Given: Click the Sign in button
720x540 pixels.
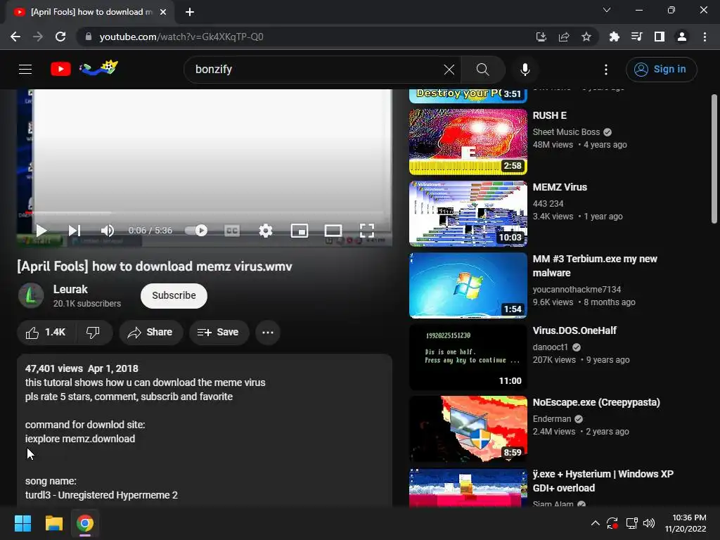Looking at the screenshot, I should 661,70.
